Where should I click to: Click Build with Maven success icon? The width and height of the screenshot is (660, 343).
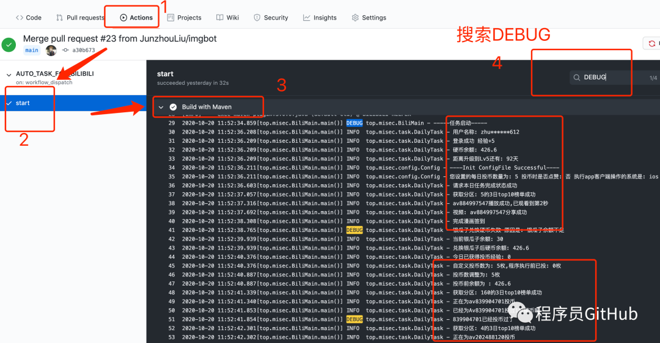[x=173, y=107]
